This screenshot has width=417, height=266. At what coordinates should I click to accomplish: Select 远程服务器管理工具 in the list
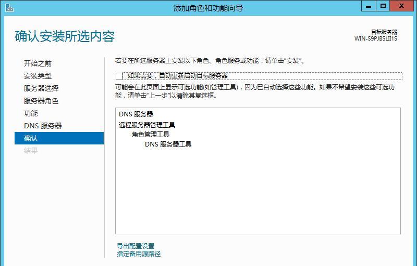click(147, 125)
